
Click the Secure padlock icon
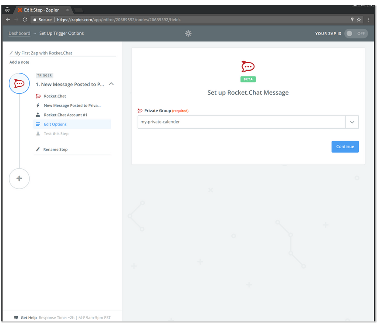click(x=34, y=20)
